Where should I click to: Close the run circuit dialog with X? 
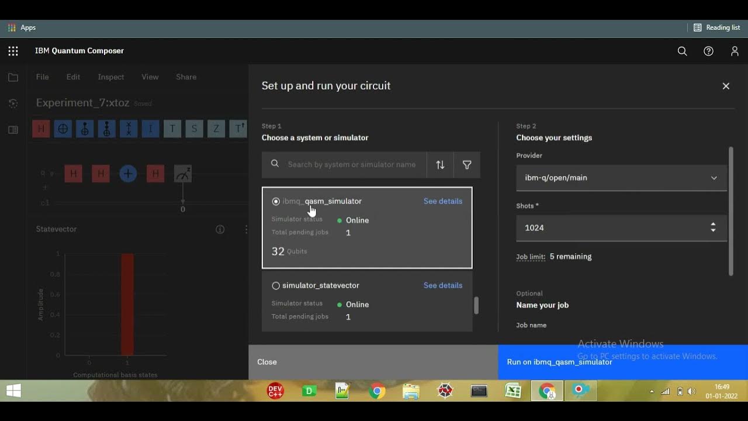726,86
